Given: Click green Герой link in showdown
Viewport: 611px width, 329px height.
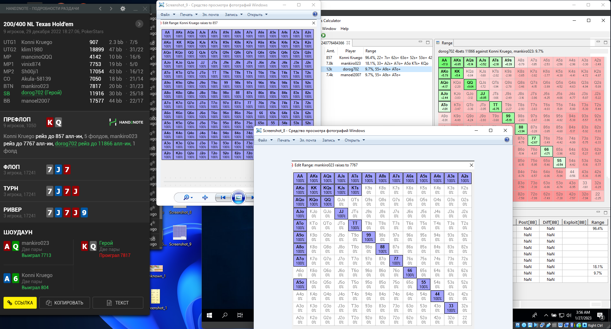Looking at the screenshot, I should click(x=106, y=243).
